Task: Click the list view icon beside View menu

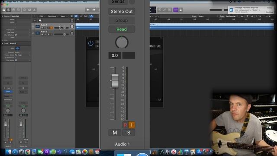Action: [x=71, y=16]
